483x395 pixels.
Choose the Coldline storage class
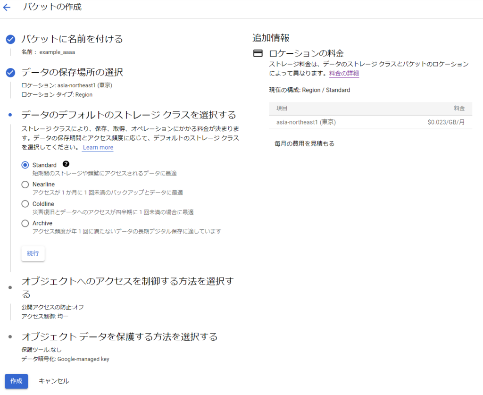pyautogui.click(x=25, y=204)
